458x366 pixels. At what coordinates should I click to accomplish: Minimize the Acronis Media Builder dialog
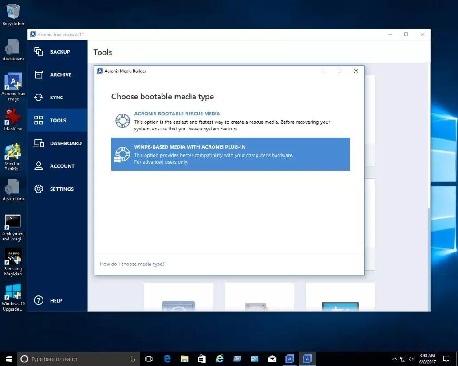click(323, 71)
